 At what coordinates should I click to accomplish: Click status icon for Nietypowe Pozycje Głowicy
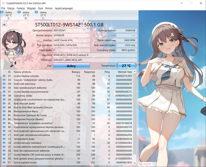(4, 119)
